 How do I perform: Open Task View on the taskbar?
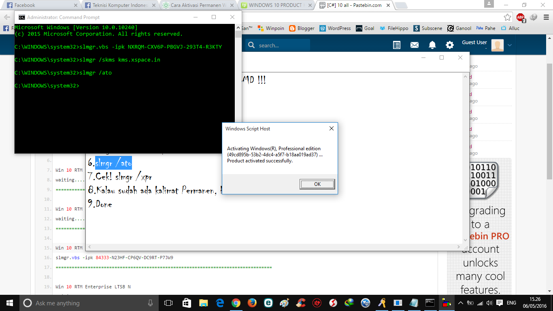[168, 303]
